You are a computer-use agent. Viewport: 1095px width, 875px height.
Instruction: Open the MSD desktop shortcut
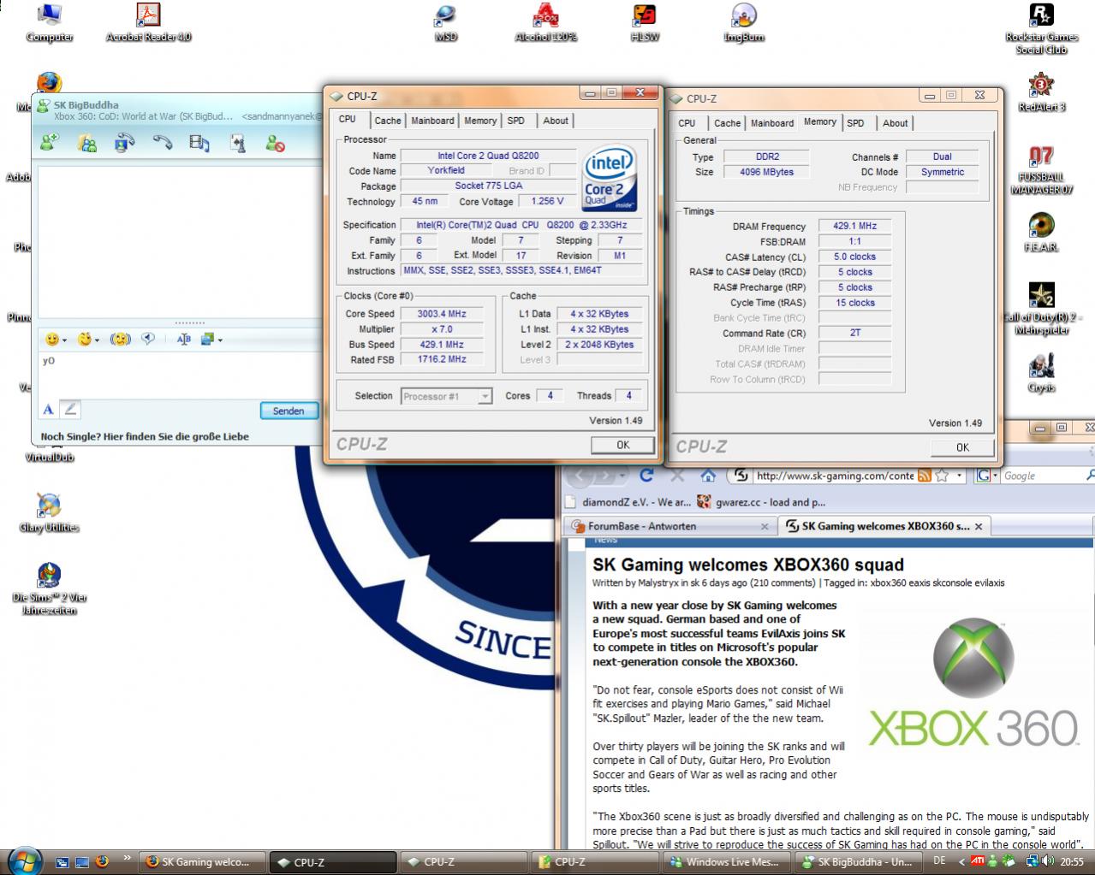coord(445,22)
